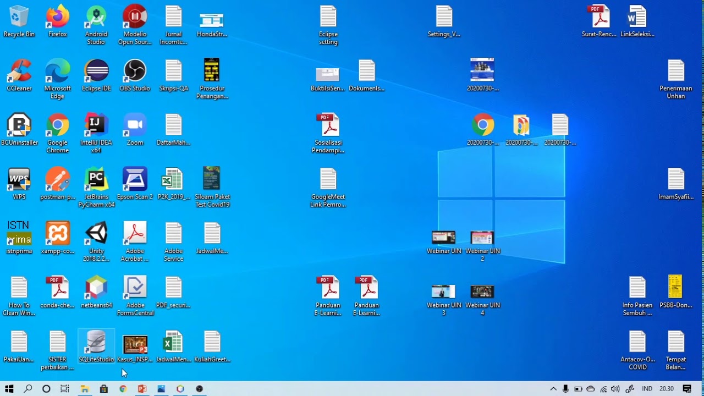Open the Siloam Paket Test Covid19 file
This screenshot has width=704, height=396.
(212, 188)
